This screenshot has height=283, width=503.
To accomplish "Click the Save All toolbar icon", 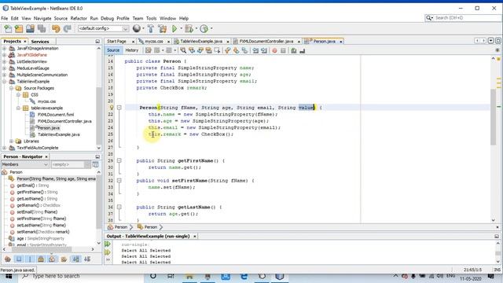I will pyautogui.click(x=42, y=28).
